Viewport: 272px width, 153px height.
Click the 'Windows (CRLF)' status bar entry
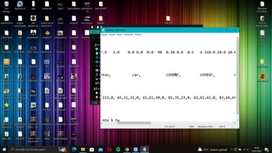click(x=205, y=127)
